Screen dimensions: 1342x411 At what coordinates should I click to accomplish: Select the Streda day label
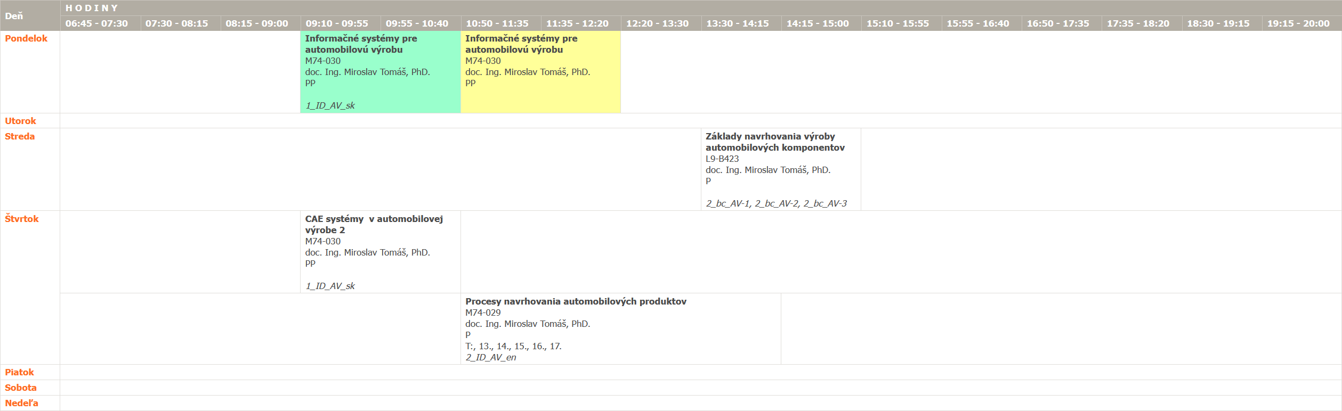pos(20,136)
